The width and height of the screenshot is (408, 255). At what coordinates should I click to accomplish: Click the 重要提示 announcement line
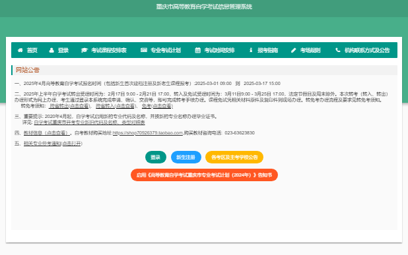point(116,117)
